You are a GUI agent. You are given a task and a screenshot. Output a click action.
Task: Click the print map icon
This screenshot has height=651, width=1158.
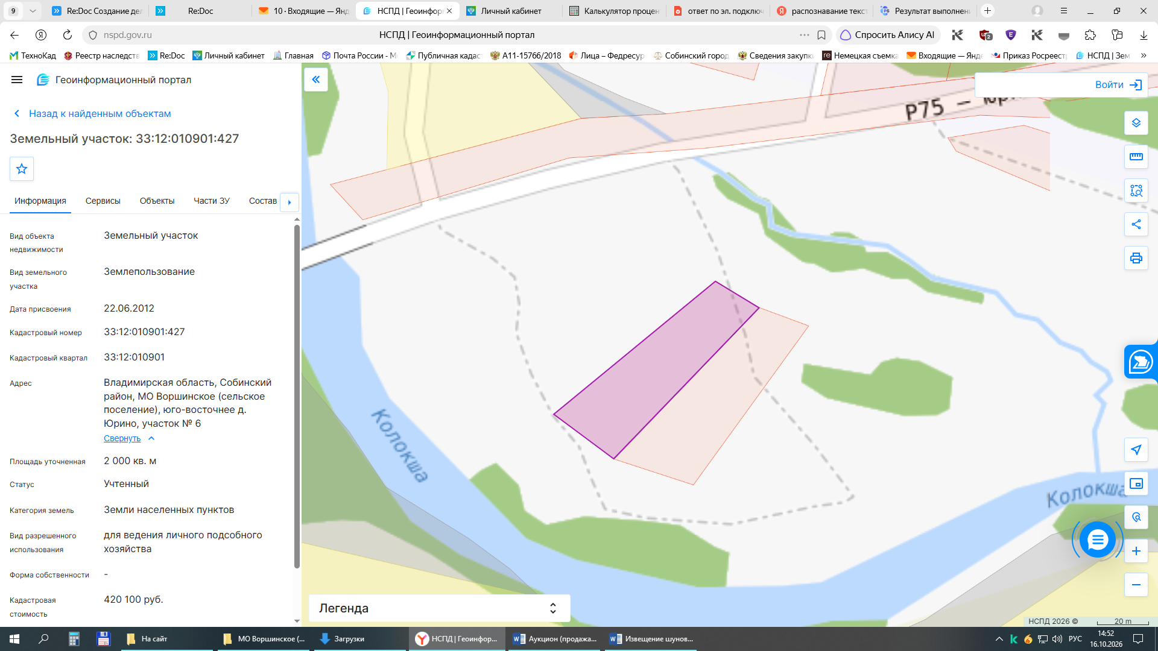pos(1136,258)
